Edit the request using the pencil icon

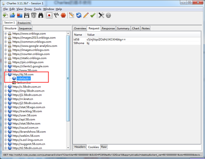[86, 16]
